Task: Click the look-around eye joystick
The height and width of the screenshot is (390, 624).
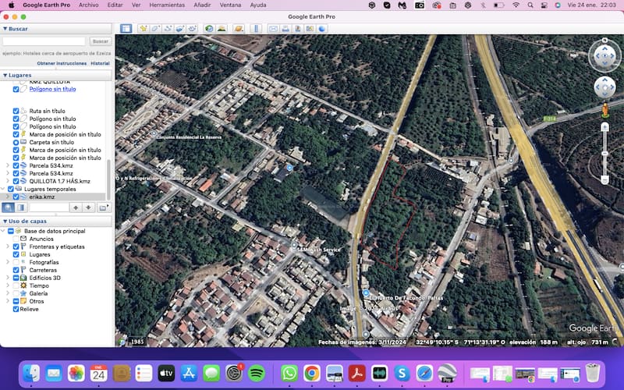Action: [x=604, y=56]
